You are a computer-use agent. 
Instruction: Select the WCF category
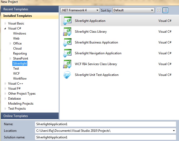click(x=17, y=74)
